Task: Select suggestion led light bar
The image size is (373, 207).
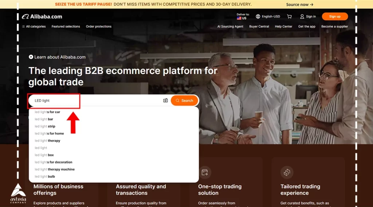Action: 114,119
